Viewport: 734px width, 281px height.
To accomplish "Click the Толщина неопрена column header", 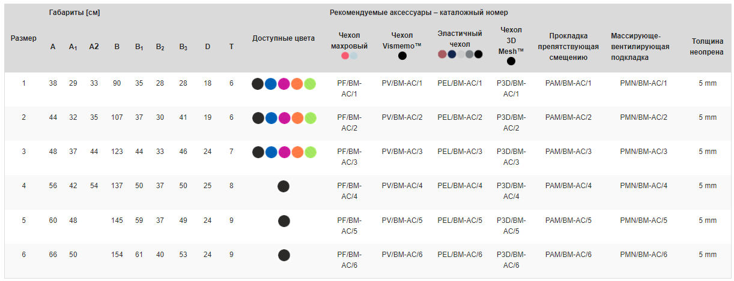I will pos(707,47).
